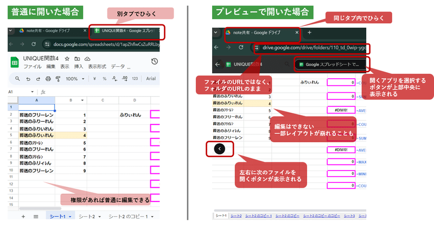Click the all sheets list icon
Screen dimensions: 434x227
(36, 217)
